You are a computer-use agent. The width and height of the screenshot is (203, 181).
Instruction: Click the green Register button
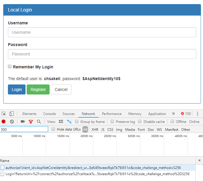click(x=38, y=89)
